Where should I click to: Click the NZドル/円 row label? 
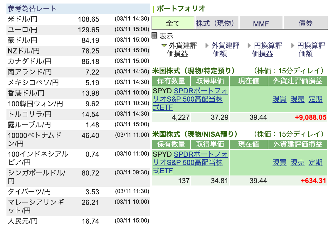click(23, 51)
